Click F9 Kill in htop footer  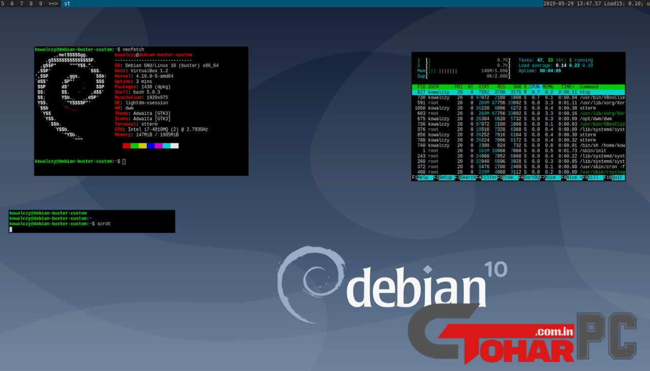[x=593, y=178]
